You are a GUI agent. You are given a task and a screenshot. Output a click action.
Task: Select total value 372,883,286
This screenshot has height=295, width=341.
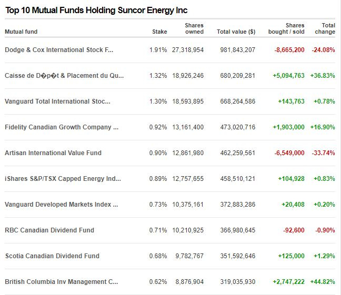click(237, 205)
